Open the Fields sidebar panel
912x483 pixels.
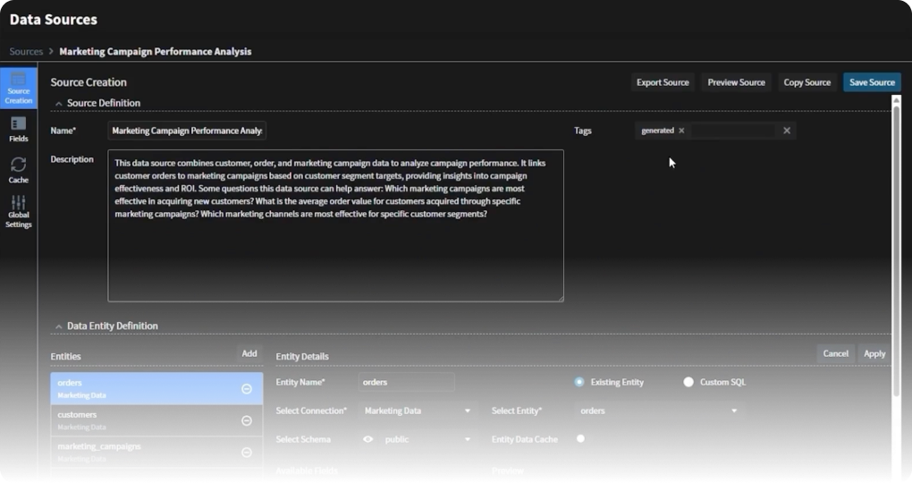[x=18, y=129]
